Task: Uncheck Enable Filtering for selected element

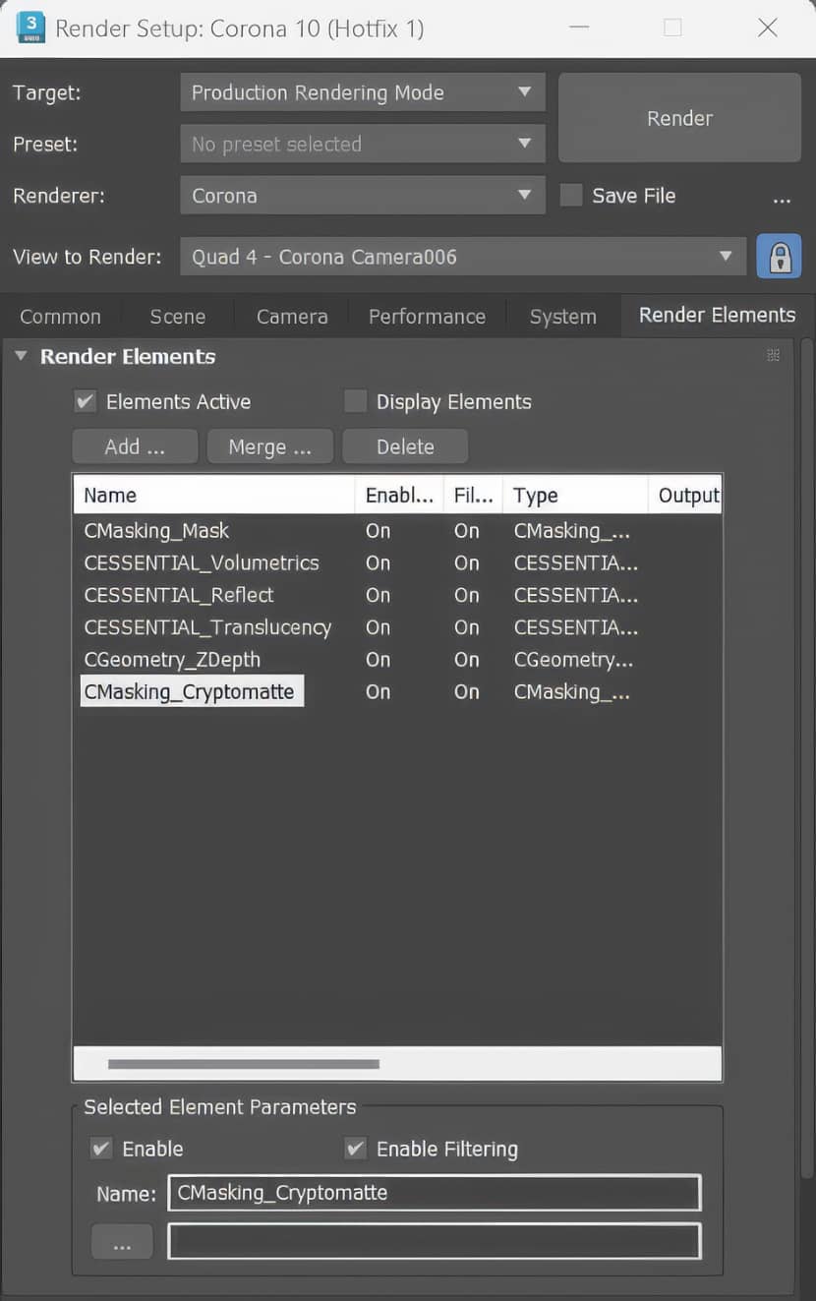Action: coord(356,1149)
